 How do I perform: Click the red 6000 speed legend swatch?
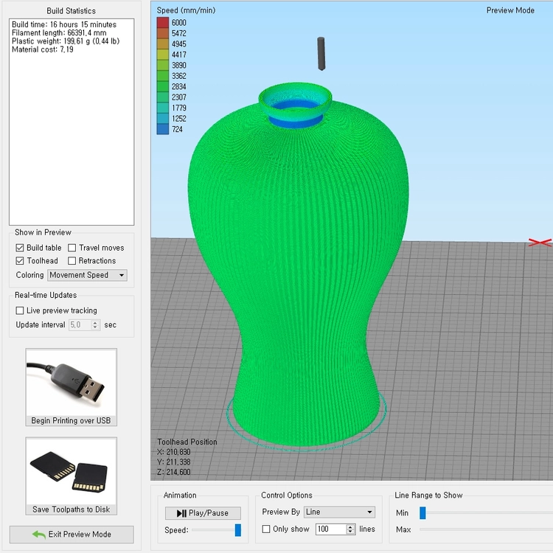click(163, 23)
